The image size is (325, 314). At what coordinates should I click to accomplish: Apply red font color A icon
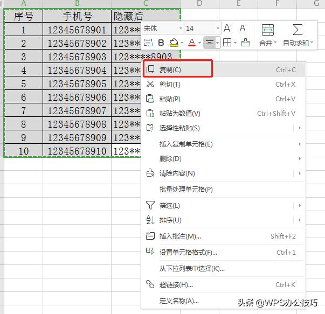(x=192, y=43)
